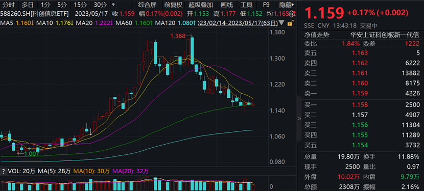Open the 画线 drawing tools

(x=226, y=5)
